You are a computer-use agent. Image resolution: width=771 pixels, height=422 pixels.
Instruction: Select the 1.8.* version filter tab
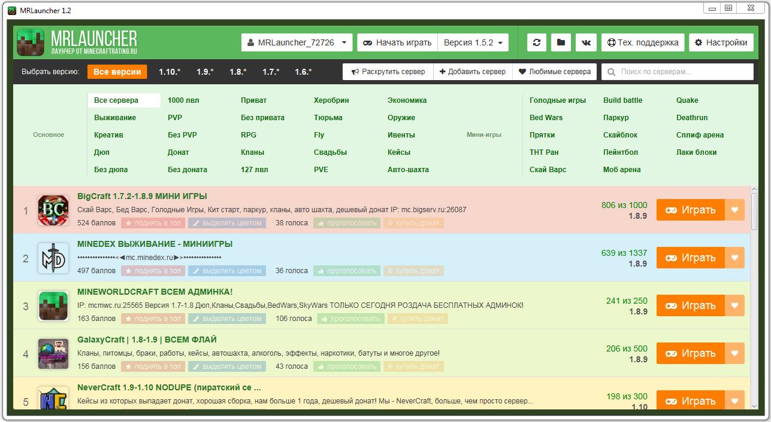click(238, 72)
